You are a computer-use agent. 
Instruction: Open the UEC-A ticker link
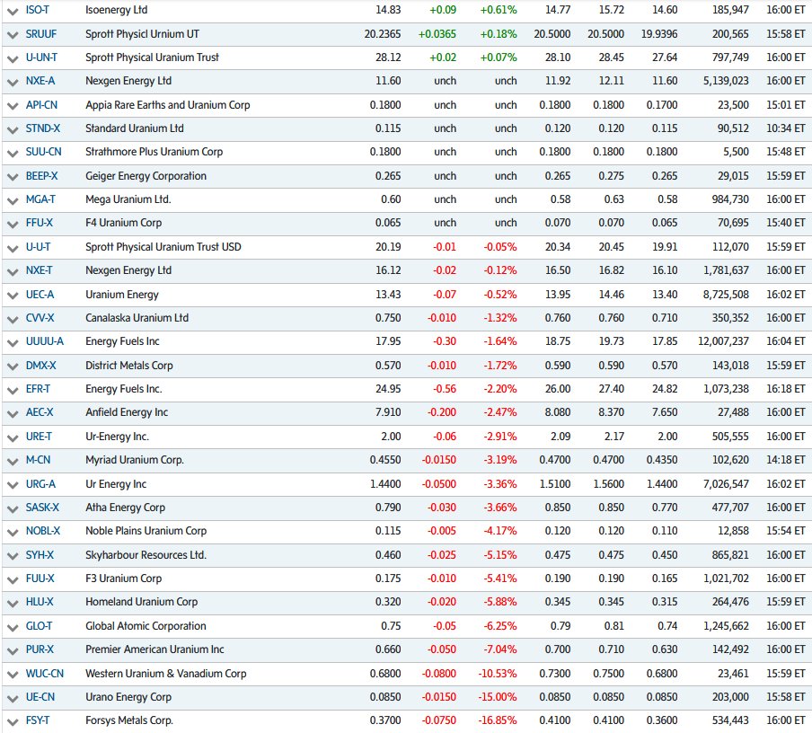coord(40,295)
